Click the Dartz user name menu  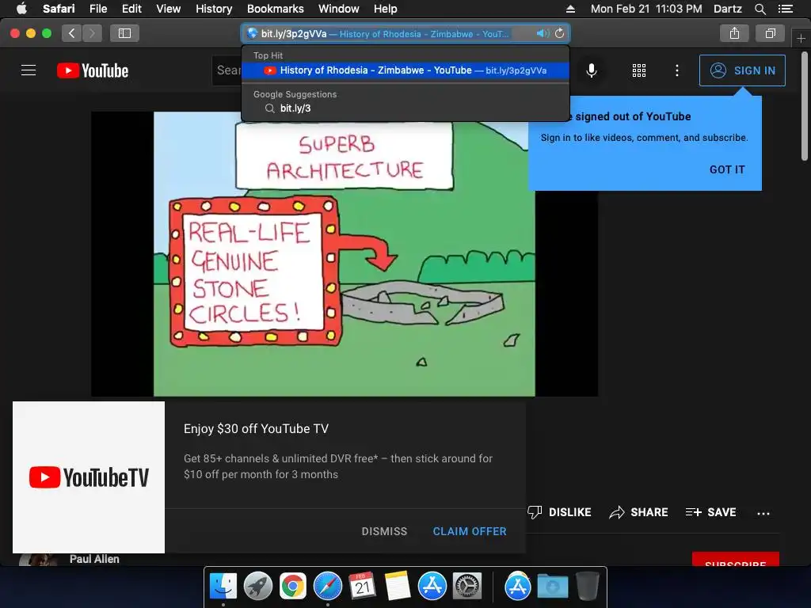point(727,9)
